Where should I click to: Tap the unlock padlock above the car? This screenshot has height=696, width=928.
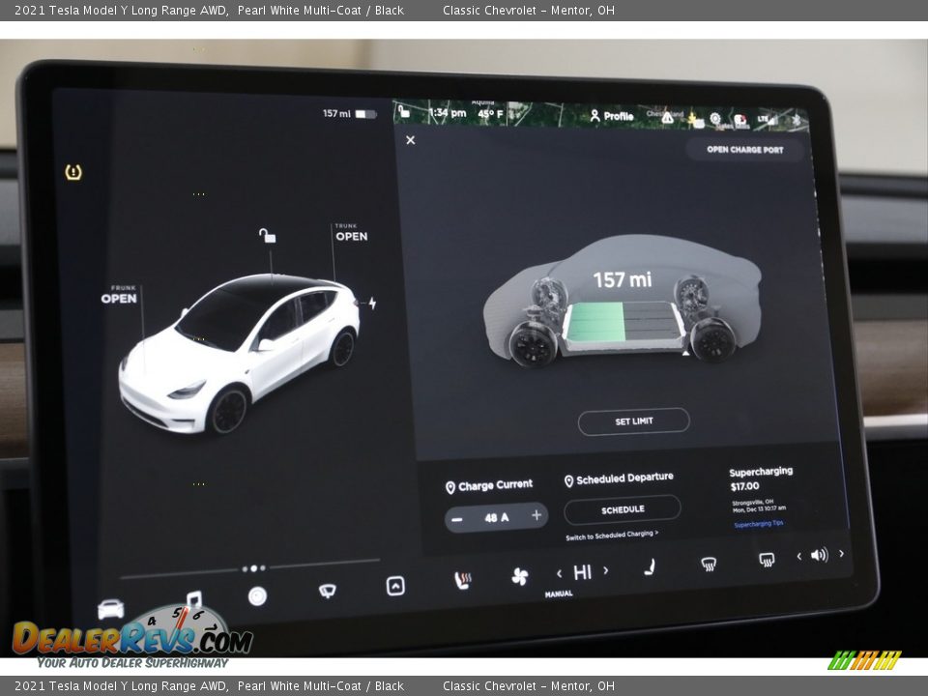coord(268,235)
